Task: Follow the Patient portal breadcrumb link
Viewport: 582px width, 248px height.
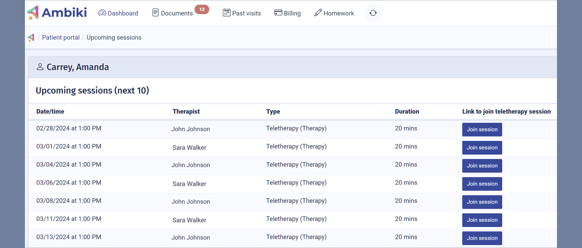Action: (x=61, y=38)
